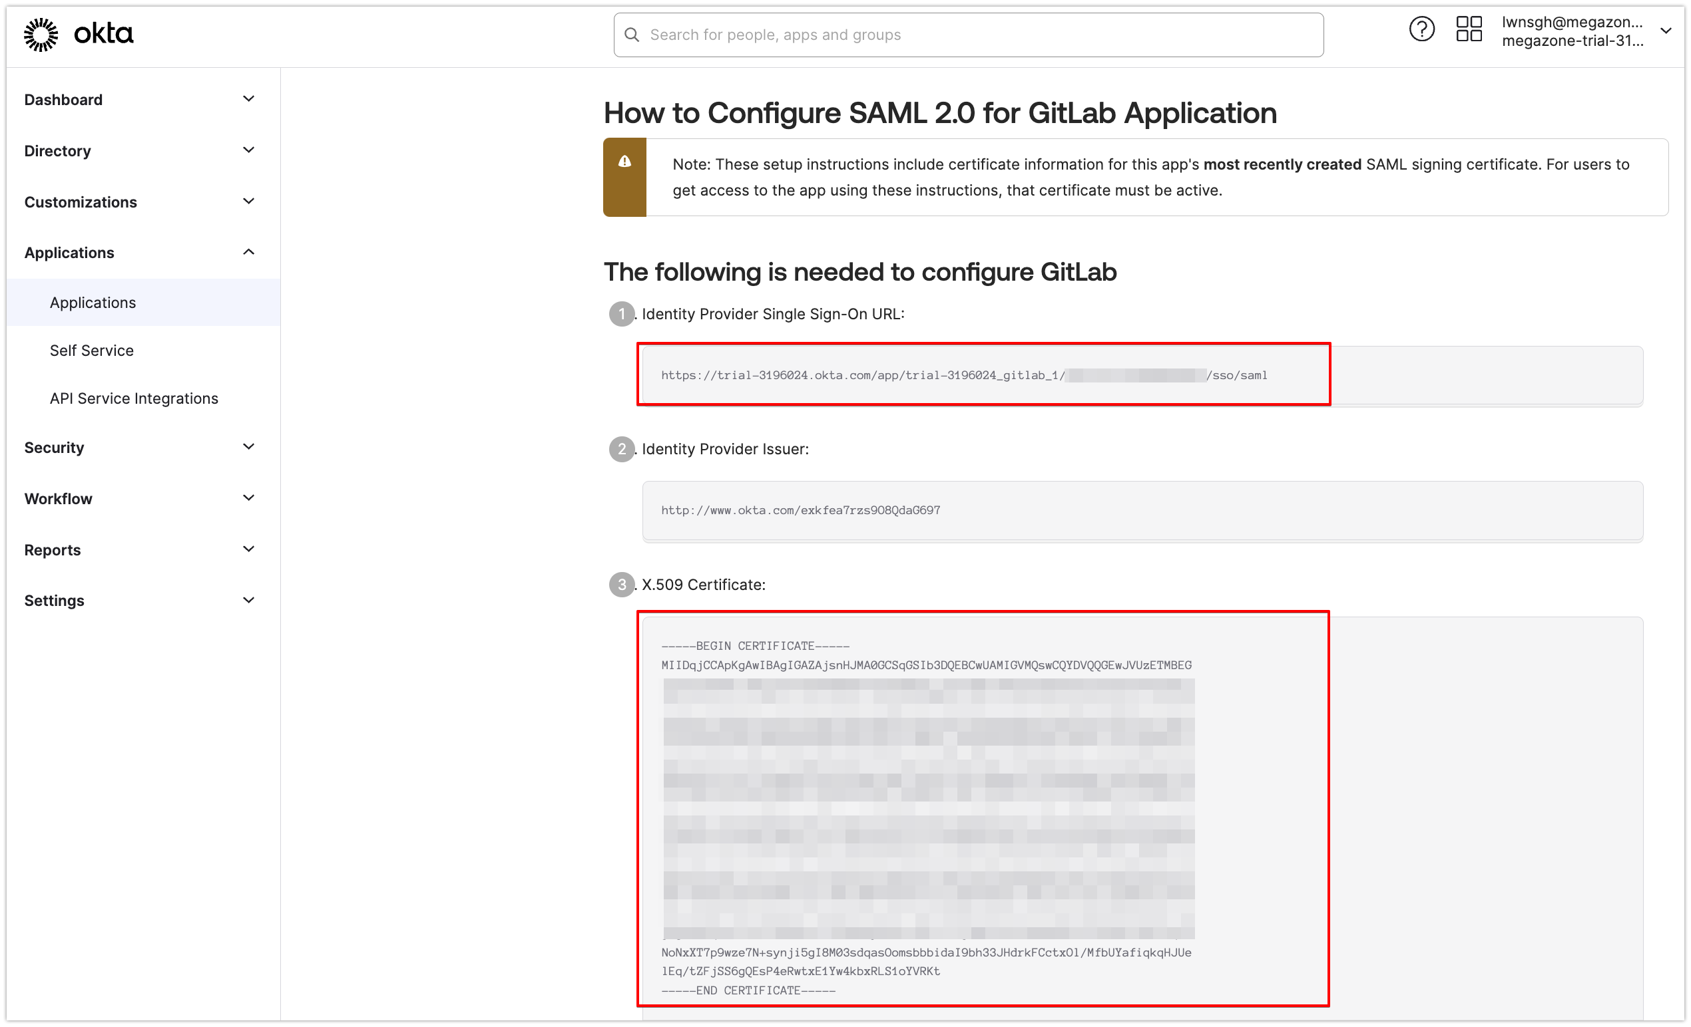The width and height of the screenshot is (1691, 1027).
Task: Select Security in the sidebar
Action: tap(54, 448)
